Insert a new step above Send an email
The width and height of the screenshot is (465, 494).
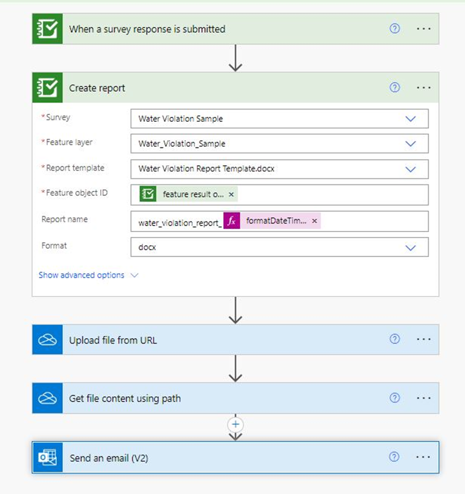[236, 424]
